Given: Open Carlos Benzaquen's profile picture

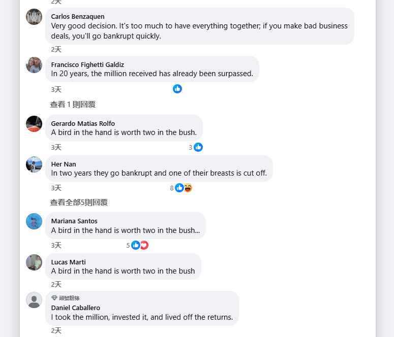Looking at the screenshot, I should [34, 17].
